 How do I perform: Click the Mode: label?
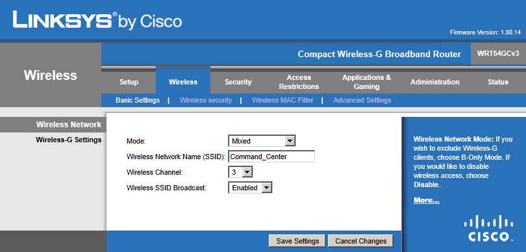click(136, 142)
